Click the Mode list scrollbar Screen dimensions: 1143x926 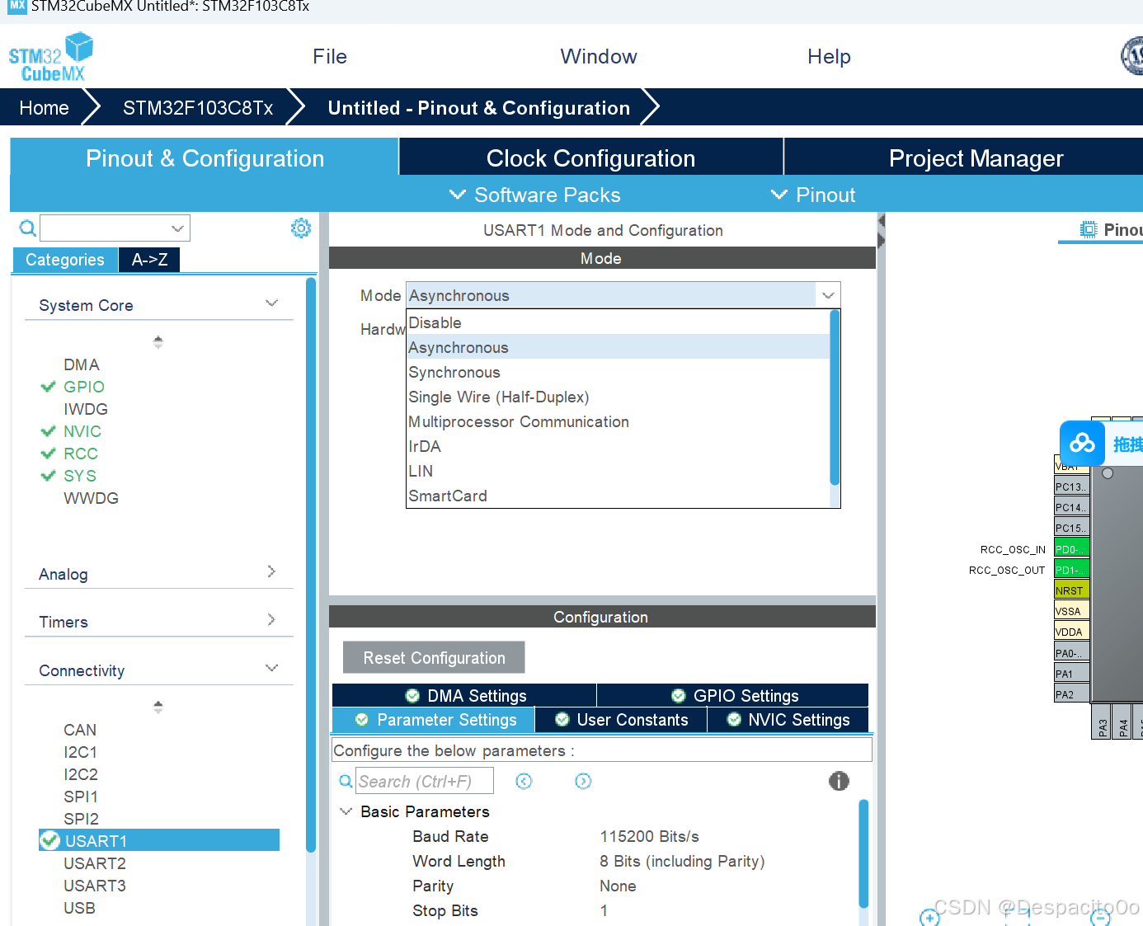click(835, 397)
